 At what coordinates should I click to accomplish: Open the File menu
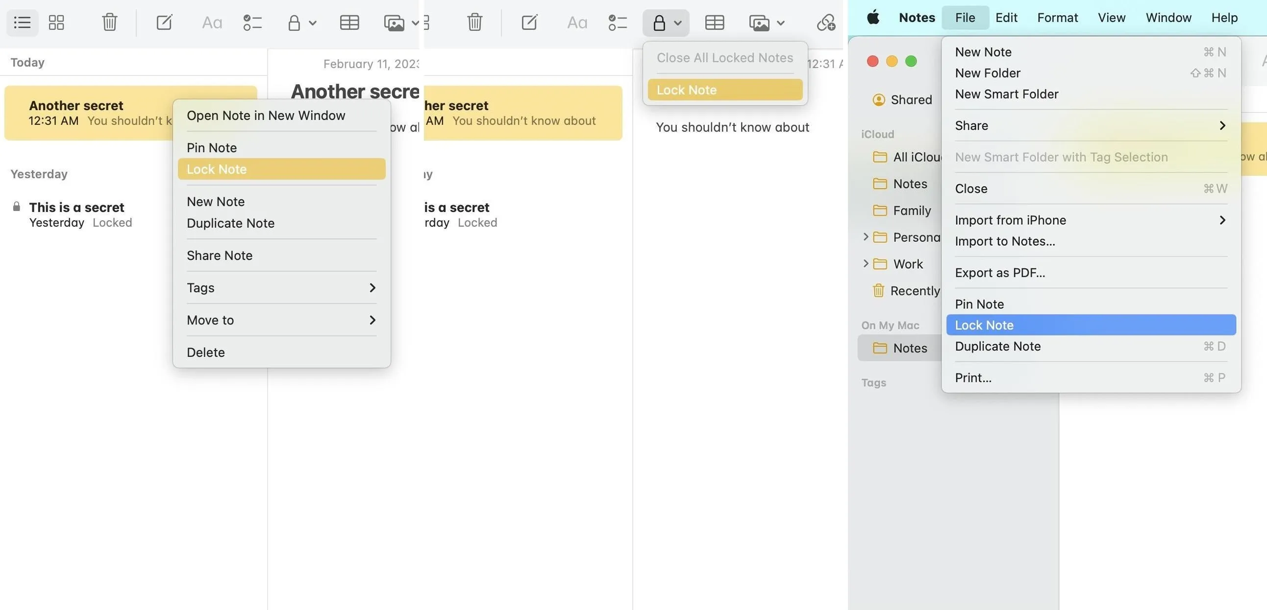[x=965, y=18]
